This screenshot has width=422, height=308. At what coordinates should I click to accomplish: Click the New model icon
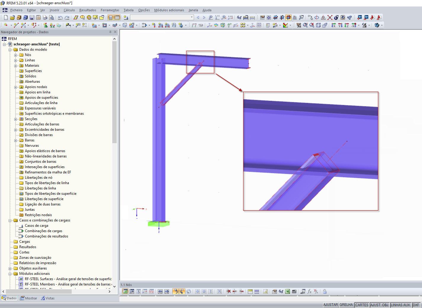coord(6,17)
